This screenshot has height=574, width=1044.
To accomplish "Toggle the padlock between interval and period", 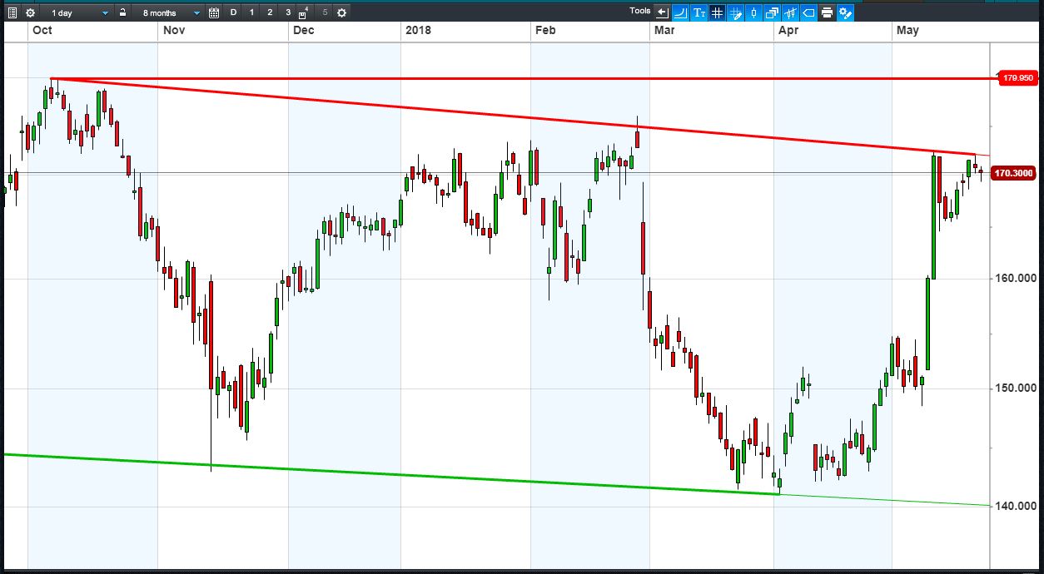I will point(122,12).
